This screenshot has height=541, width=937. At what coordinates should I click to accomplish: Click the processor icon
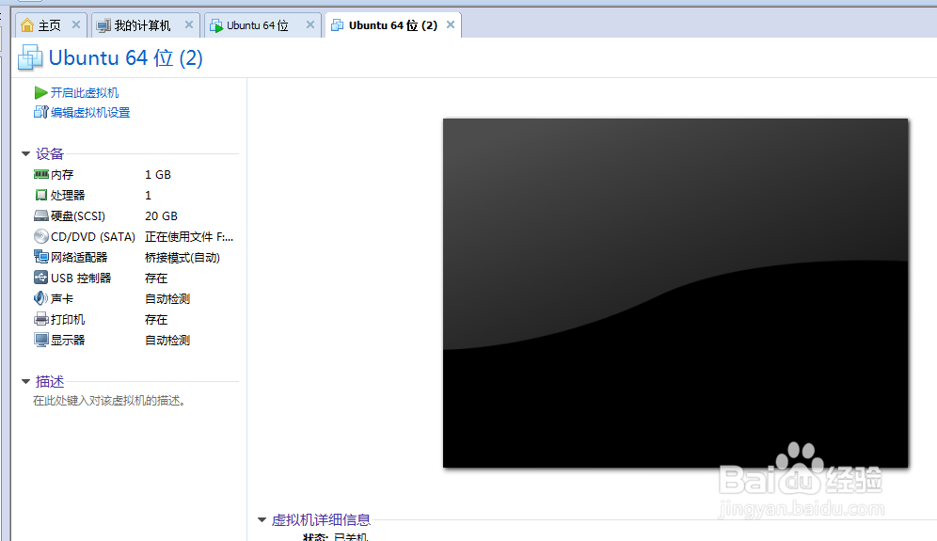point(40,195)
